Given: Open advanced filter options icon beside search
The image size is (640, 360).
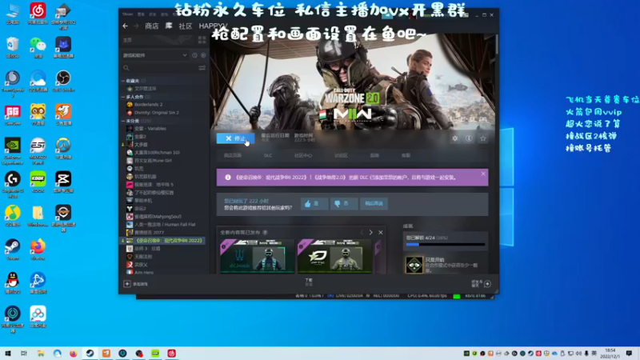Looking at the screenshot, I should point(202,68).
